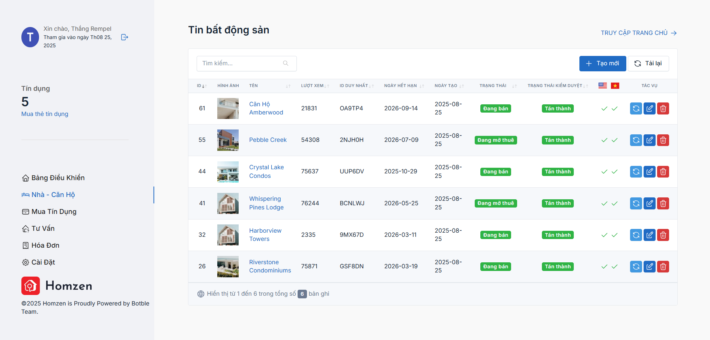
Task: Edit the Pebble Creek listing
Action: click(649, 140)
